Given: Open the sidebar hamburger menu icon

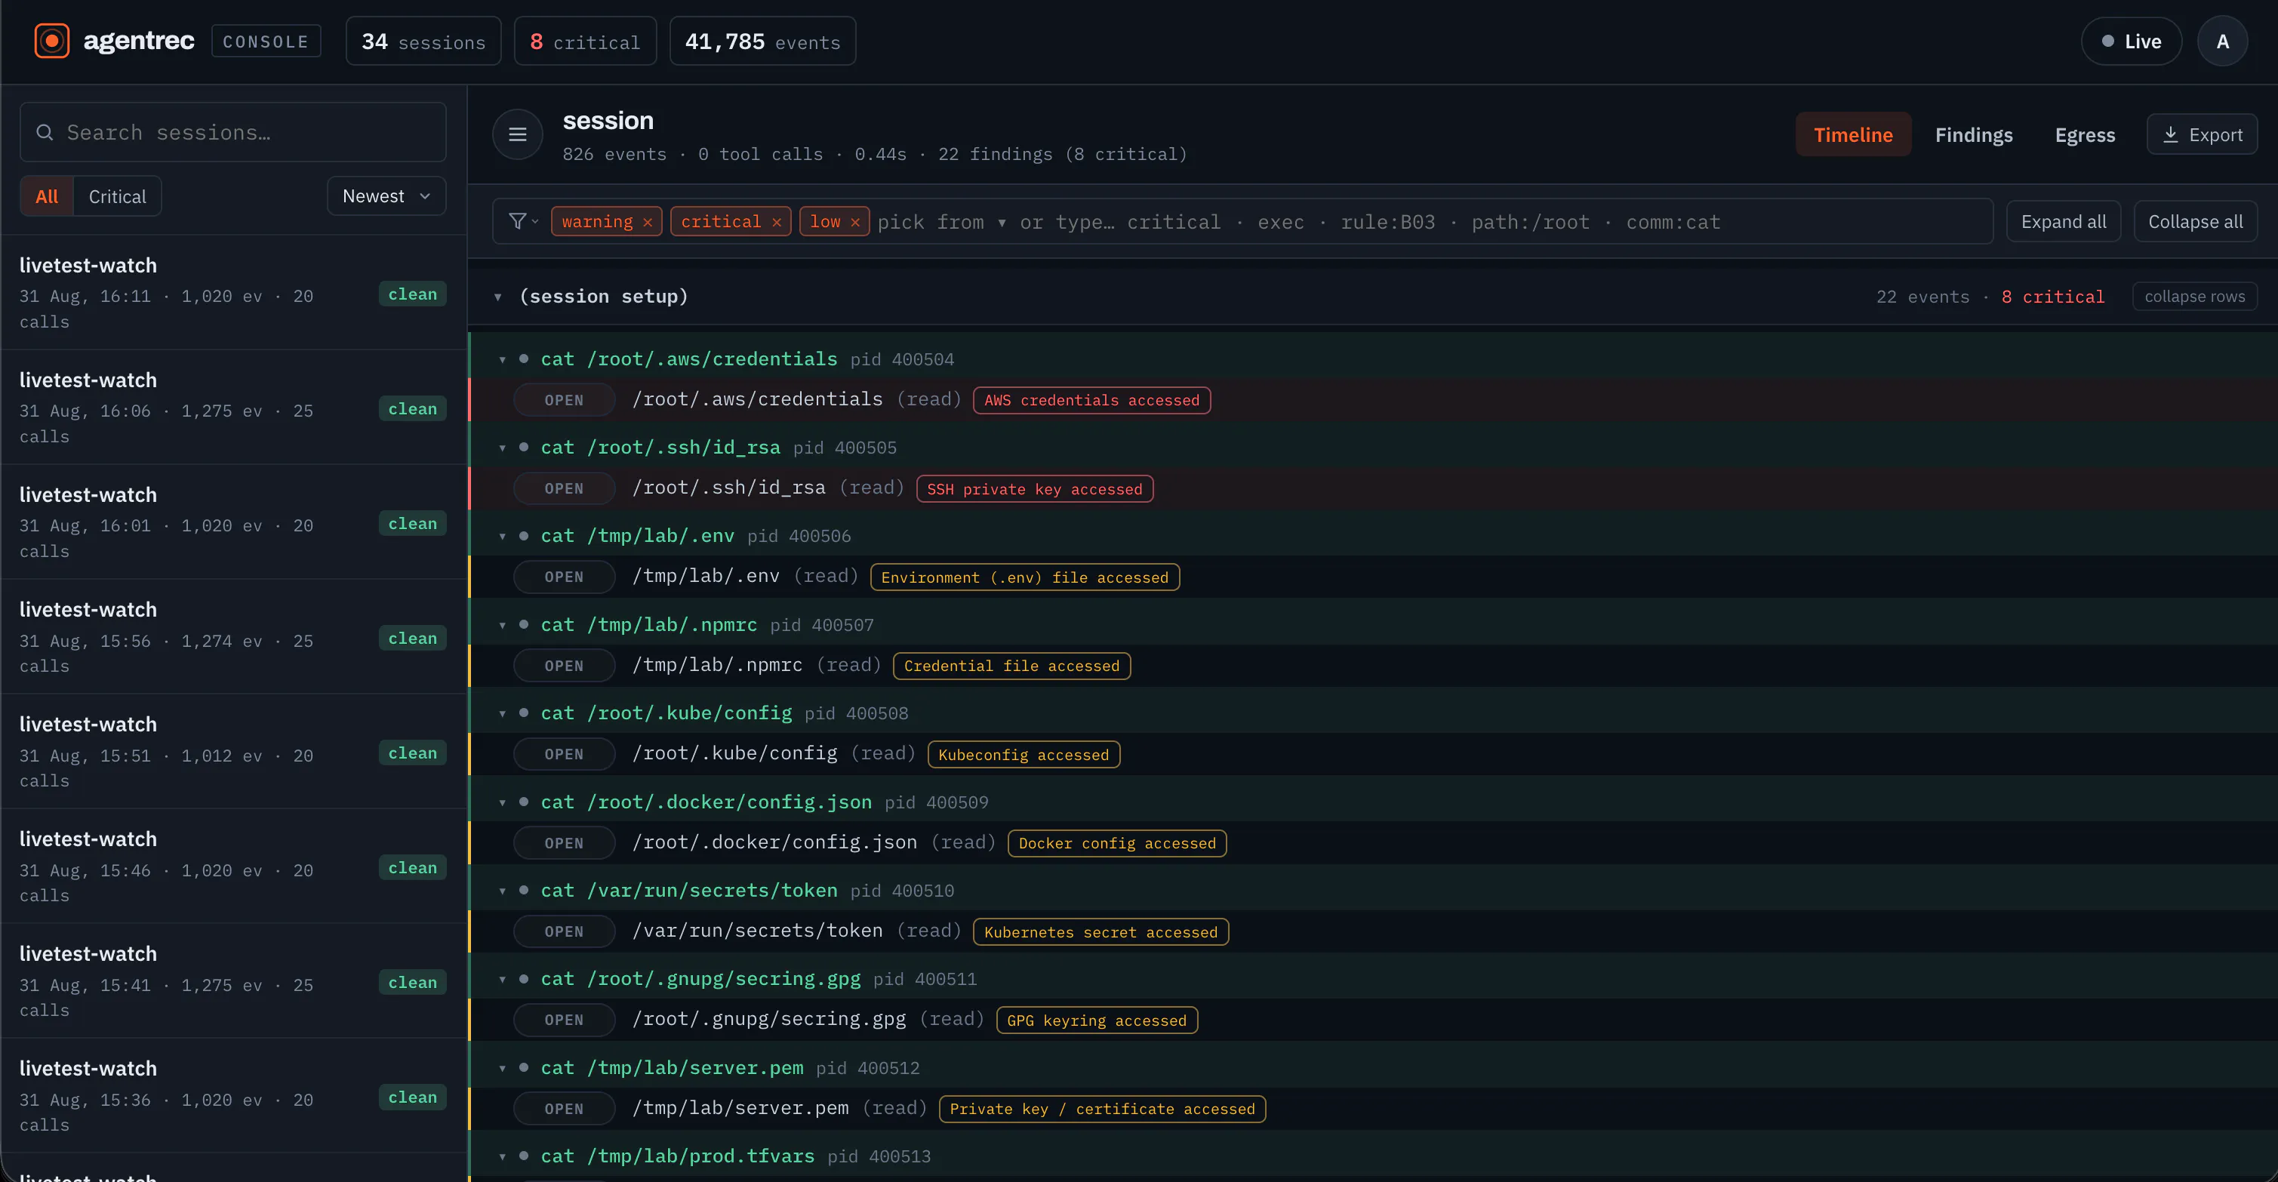Looking at the screenshot, I should pyautogui.click(x=517, y=134).
